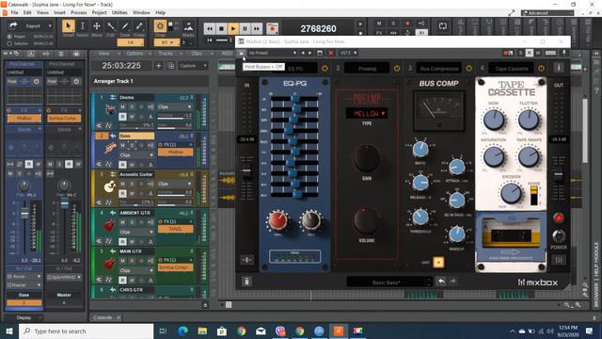The image size is (602, 339).
Task: Click the Acoustic Guitar track icon
Action: [x=110, y=186]
